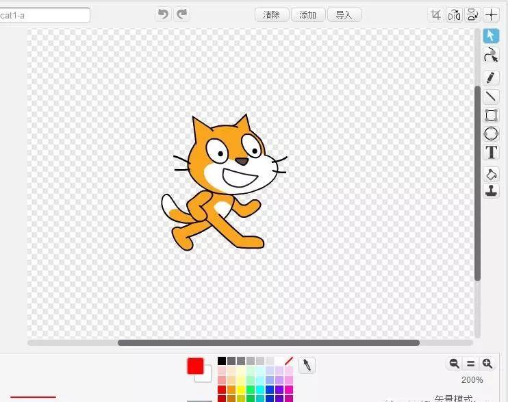Pick a color with the eyedropper

pos(307,365)
